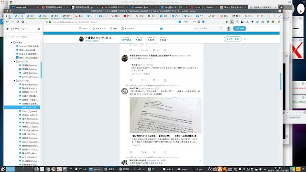The image size is (306, 172).
Task: Open the ブックマーク sidebar title dropdown
Action: tap(18, 29)
